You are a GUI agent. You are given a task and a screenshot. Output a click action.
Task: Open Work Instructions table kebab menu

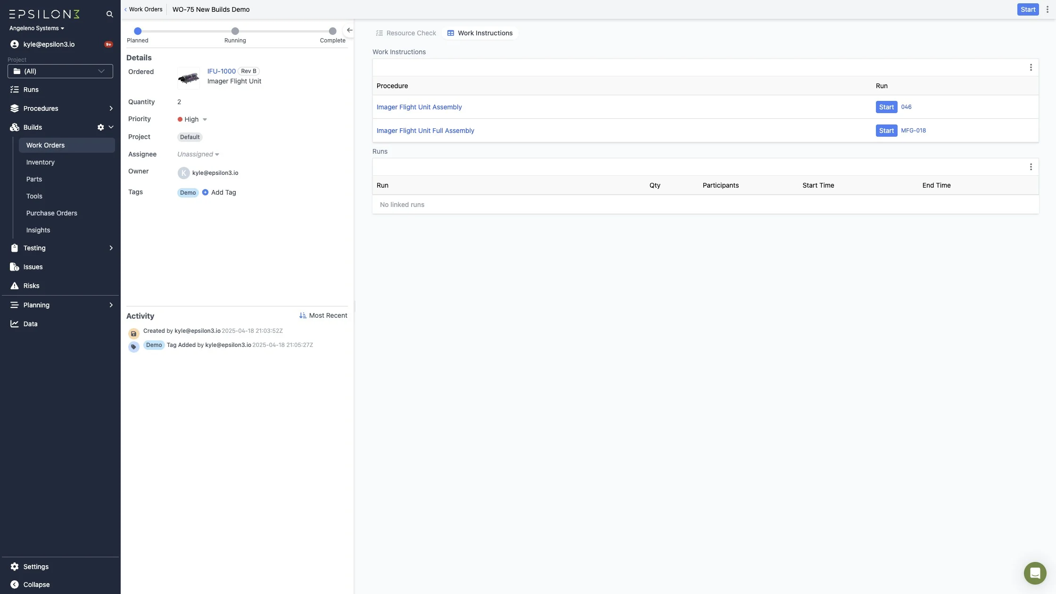(x=1031, y=67)
